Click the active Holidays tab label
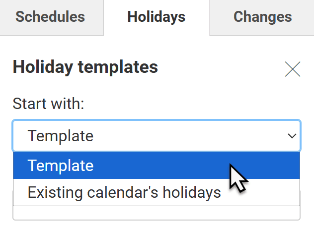 (156, 17)
